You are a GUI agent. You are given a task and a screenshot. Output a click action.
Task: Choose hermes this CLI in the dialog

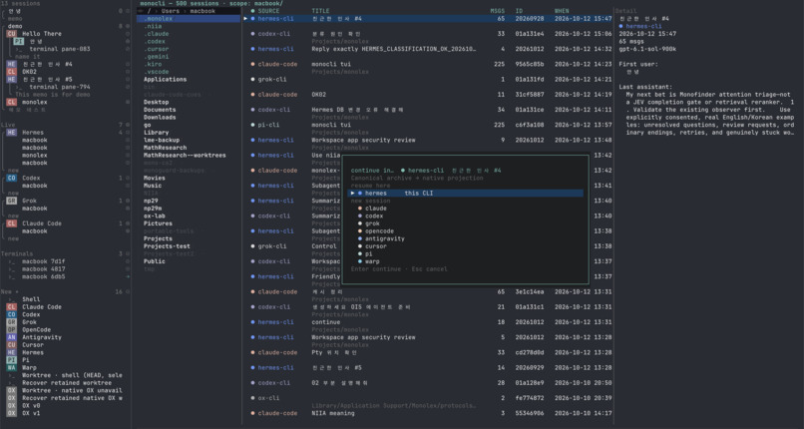tap(466, 194)
